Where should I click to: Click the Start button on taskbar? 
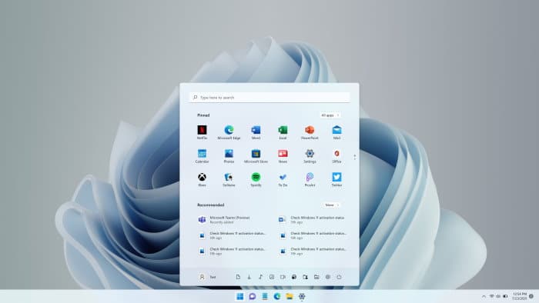click(240, 297)
